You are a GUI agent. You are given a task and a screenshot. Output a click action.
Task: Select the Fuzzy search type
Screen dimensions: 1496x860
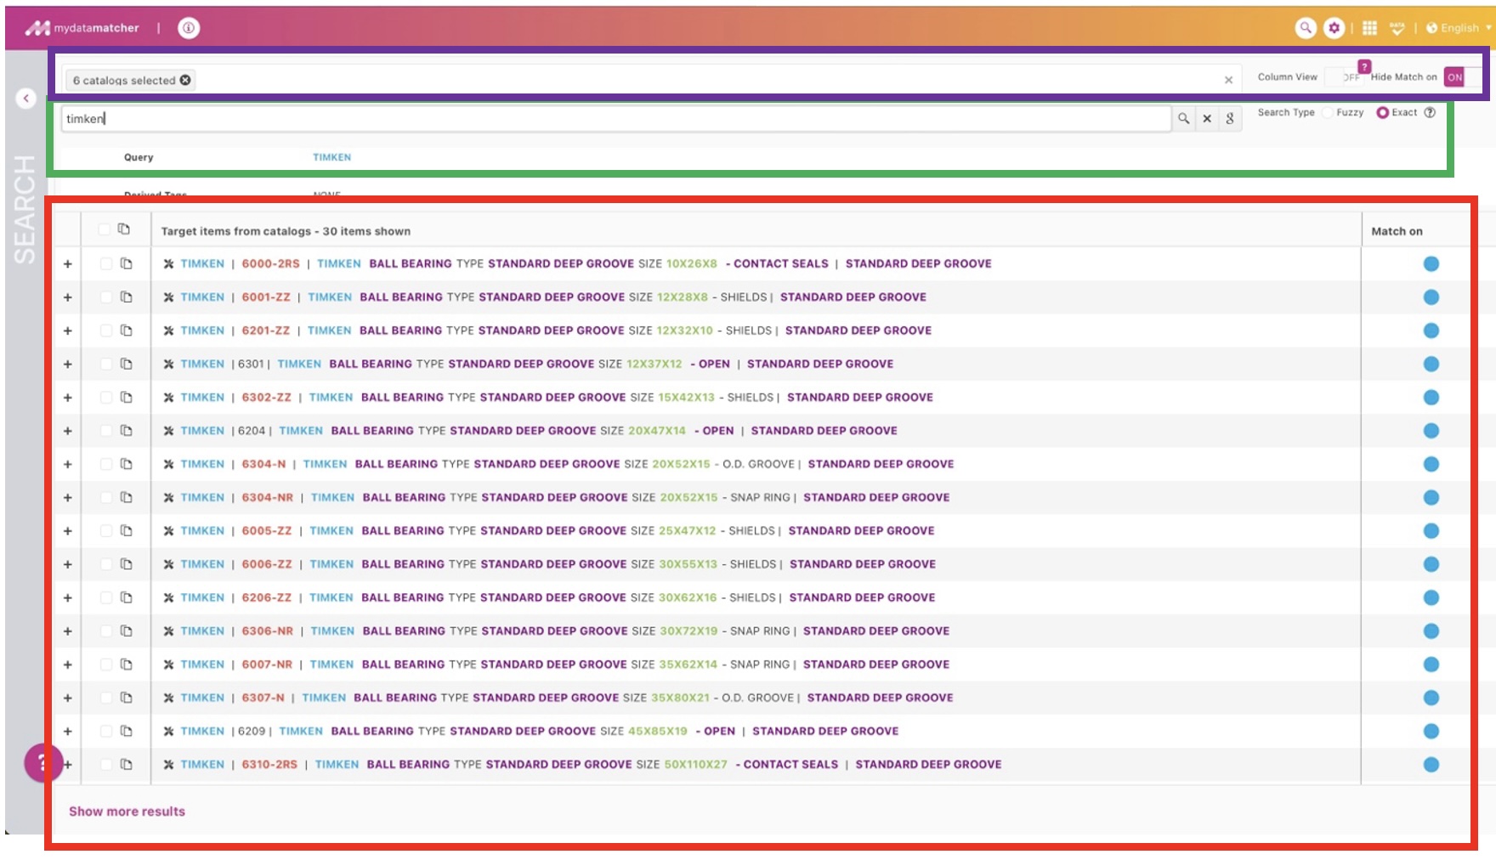[1328, 112]
